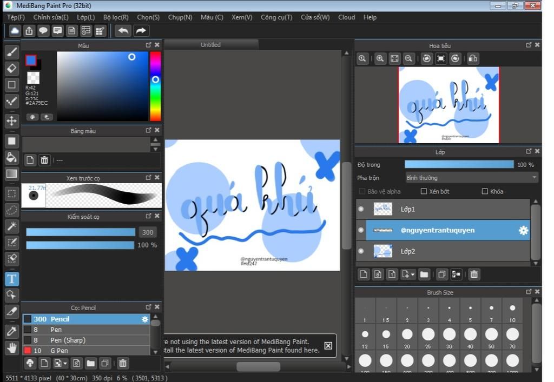Open the add layer dropdown arrow
This screenshot has height=382, width=554.
(x=413, y=274)
